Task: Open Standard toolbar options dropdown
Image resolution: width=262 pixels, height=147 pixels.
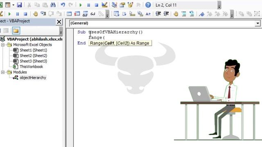Action: pos(219,5)
